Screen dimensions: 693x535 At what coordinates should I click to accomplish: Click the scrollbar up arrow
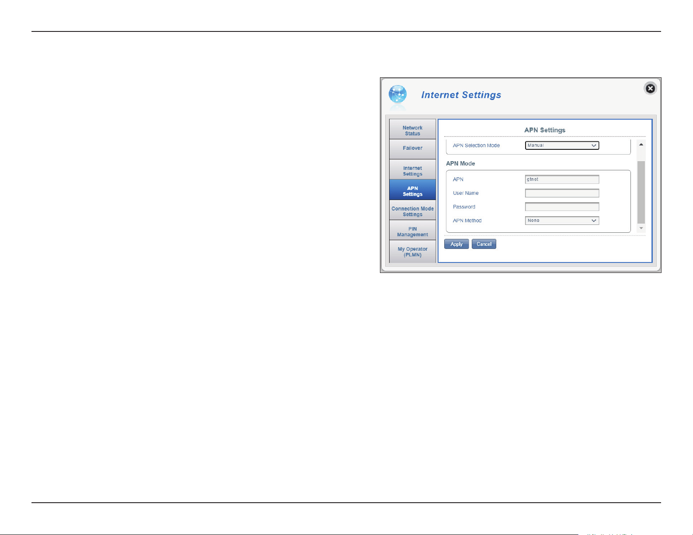coord(641,145)
